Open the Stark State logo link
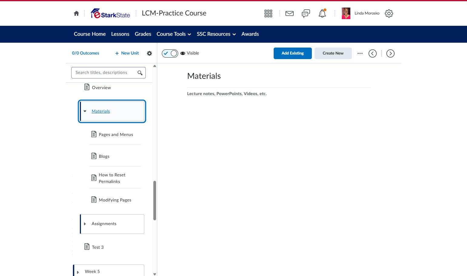This screenshot has width=467, height=276. click(x=110, y=13)
